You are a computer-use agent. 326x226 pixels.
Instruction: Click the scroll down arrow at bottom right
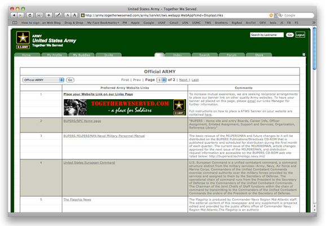315,210
